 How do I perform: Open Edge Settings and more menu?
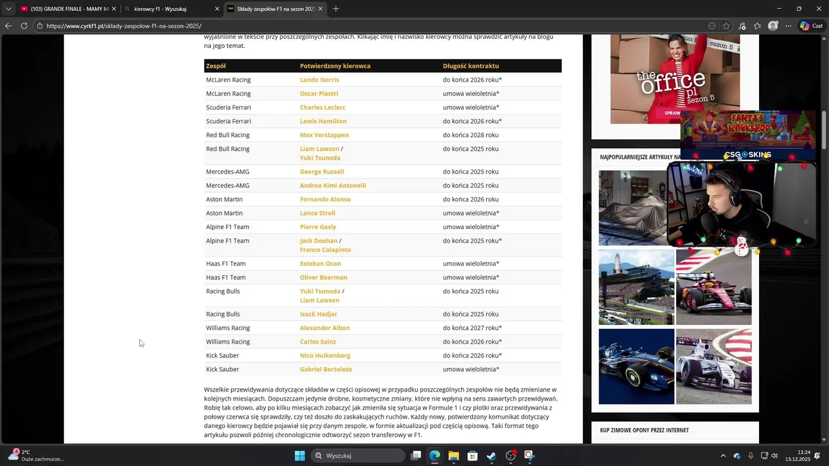tap(788, 26)
